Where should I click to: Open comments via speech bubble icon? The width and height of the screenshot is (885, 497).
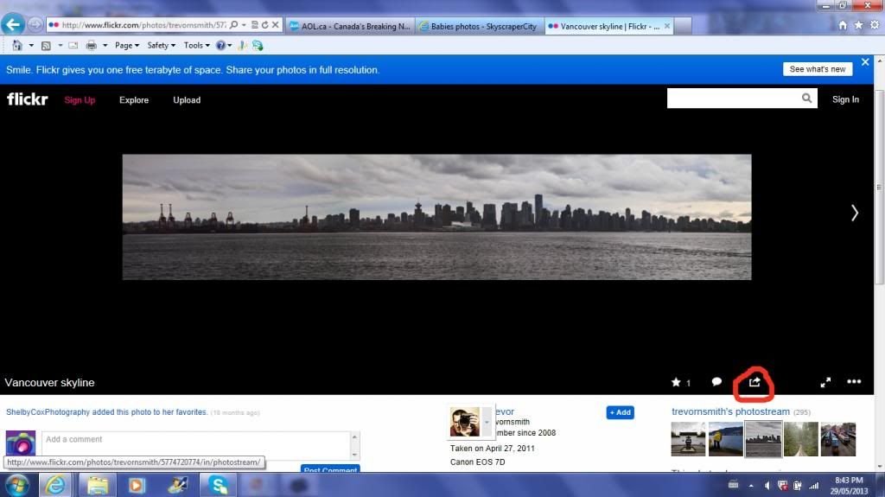716,382
